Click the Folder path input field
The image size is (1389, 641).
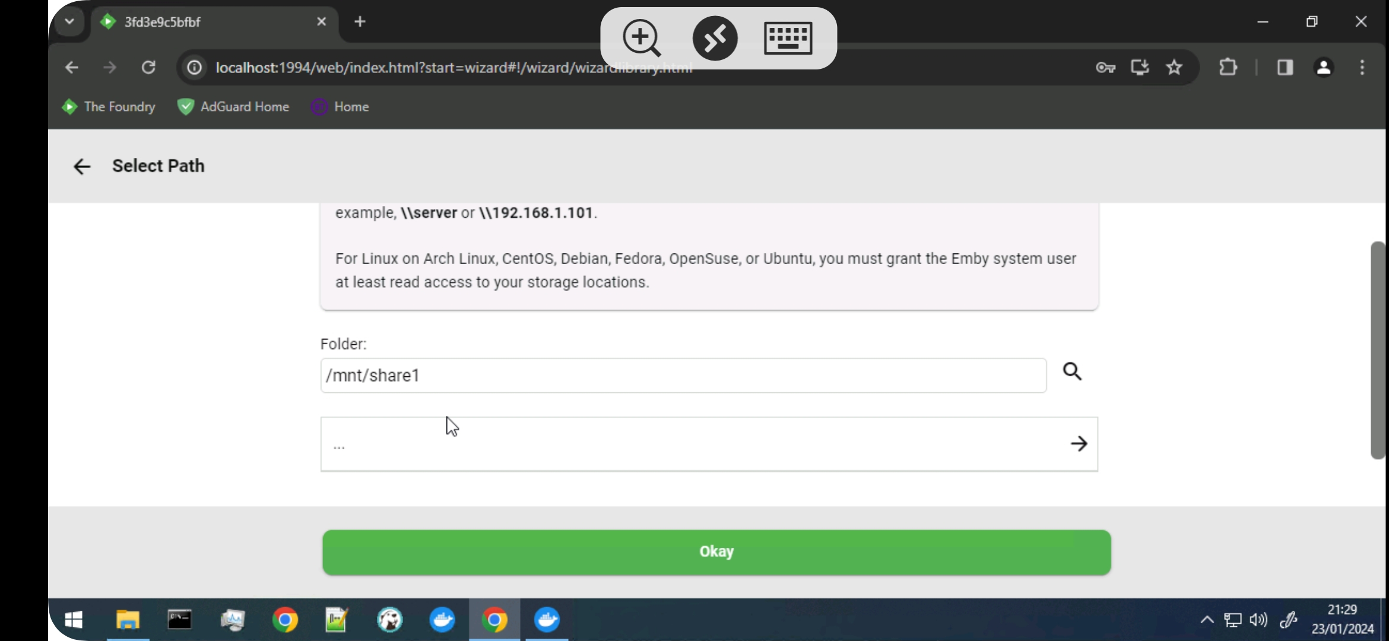pos(683,376)
